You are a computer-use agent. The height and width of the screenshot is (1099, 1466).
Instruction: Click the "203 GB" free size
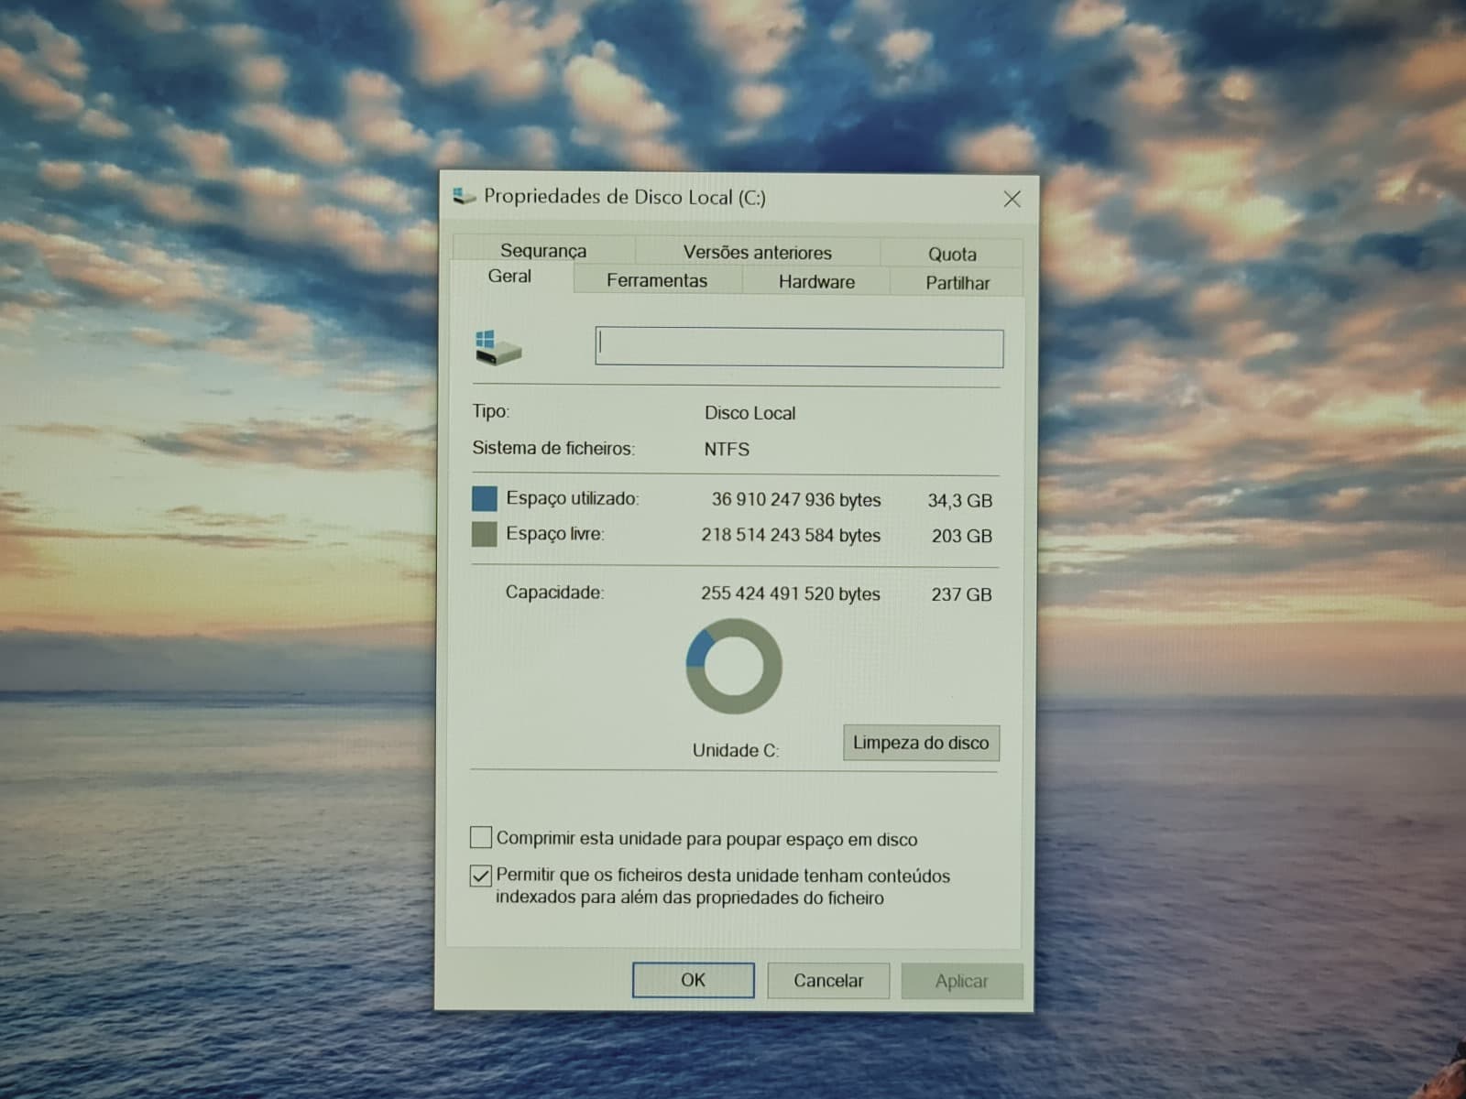[x=962, y=537]
